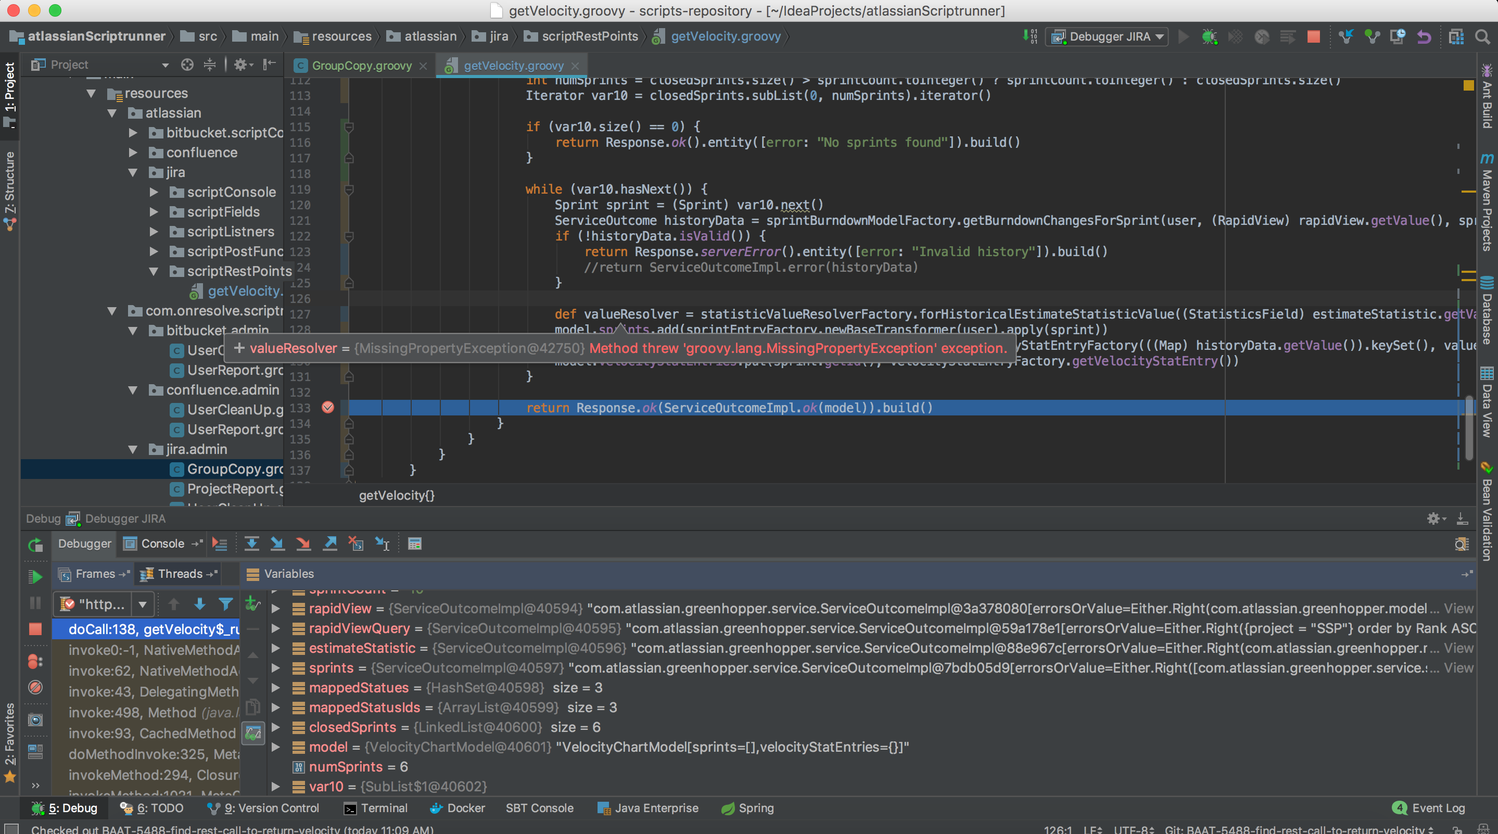Open View Breakpoints double-red-dot icon
This screenshot has height=834, width=1498.
35,661
